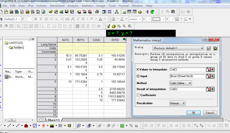Image resolution: width=230 pixels, height=133 pixels.
Task: Click the Save Project floppy icon
Action: pyautogui.click(x=66, y=12)
